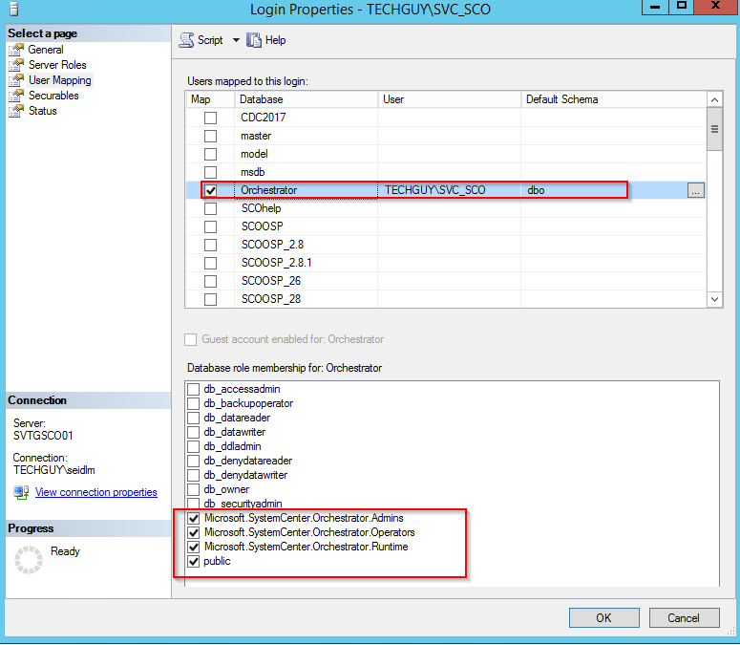Open the Status page
Viewport: 740px width, 645px height.
pos(42,111)
